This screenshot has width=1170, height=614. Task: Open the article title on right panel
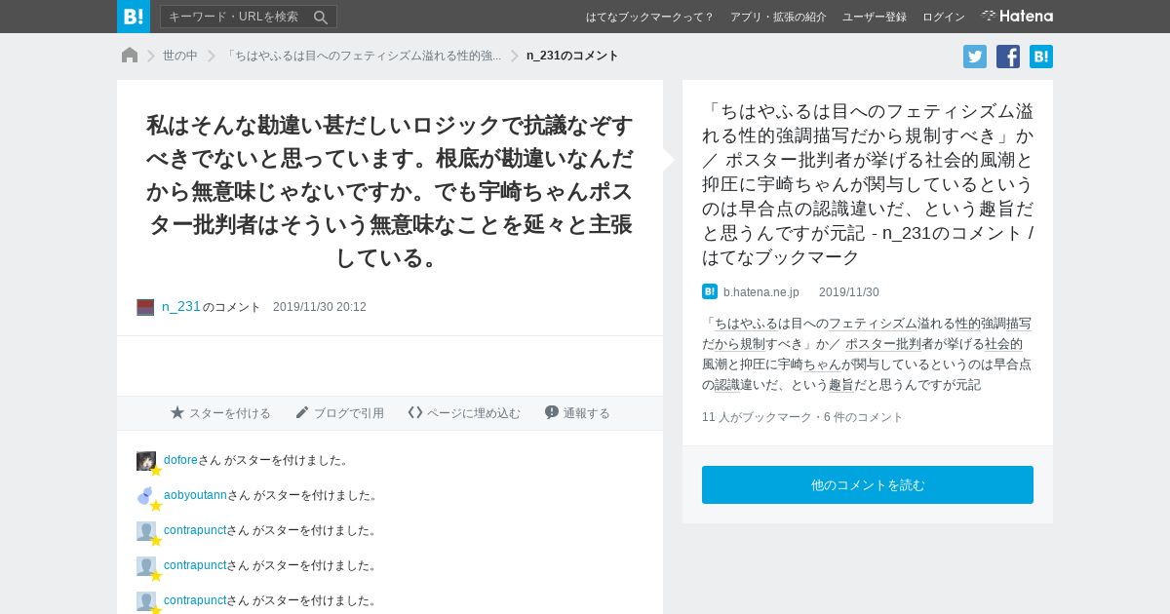click(868, 184)
